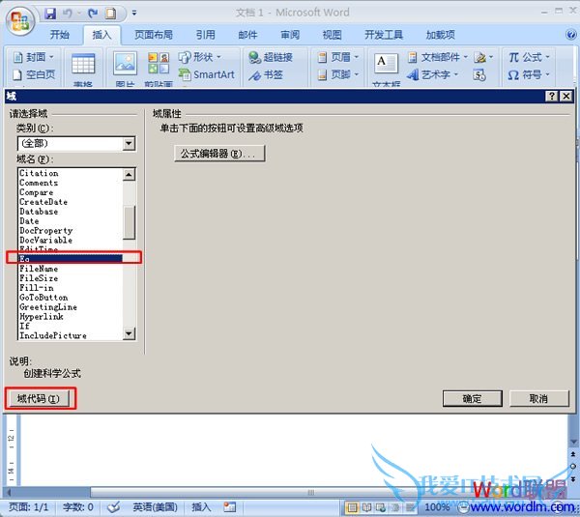Click the Office button orb
The height and width of the screenshot is (517, 580).
(x=20, y=20)
